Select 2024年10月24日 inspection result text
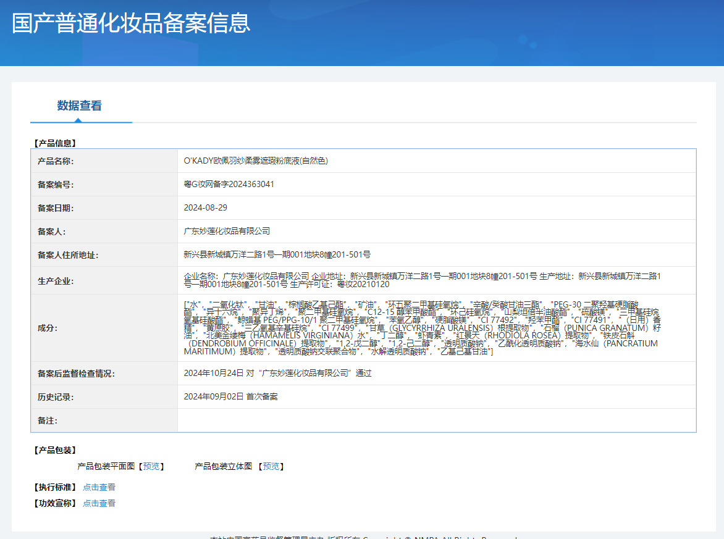 (x=277, y=373)
